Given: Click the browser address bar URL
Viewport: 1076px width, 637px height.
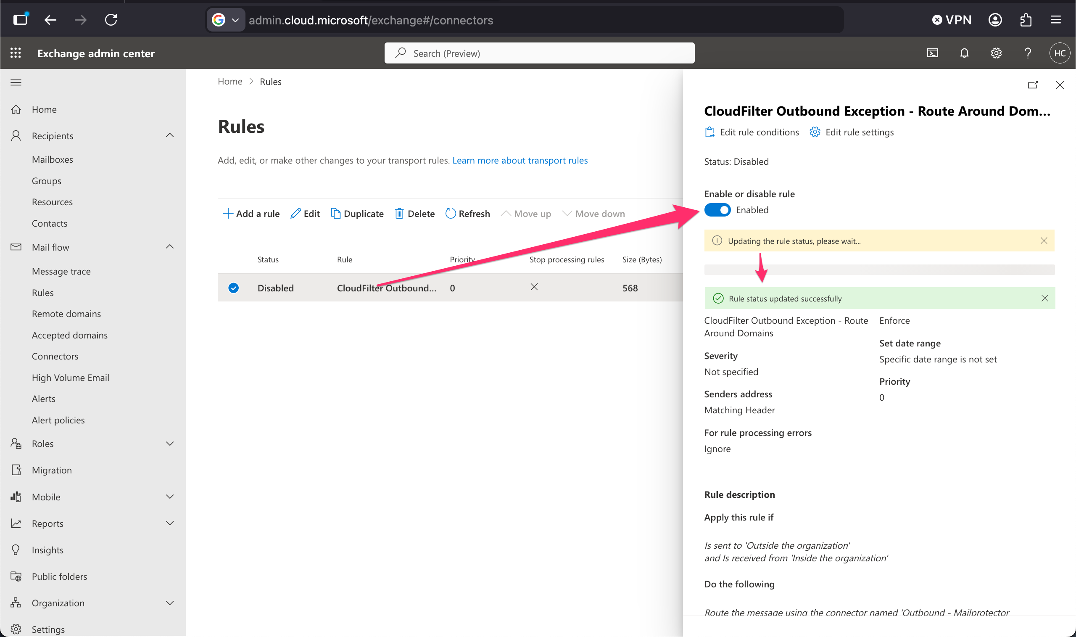Looking at the screenshot, I should (x=371, y=20).
